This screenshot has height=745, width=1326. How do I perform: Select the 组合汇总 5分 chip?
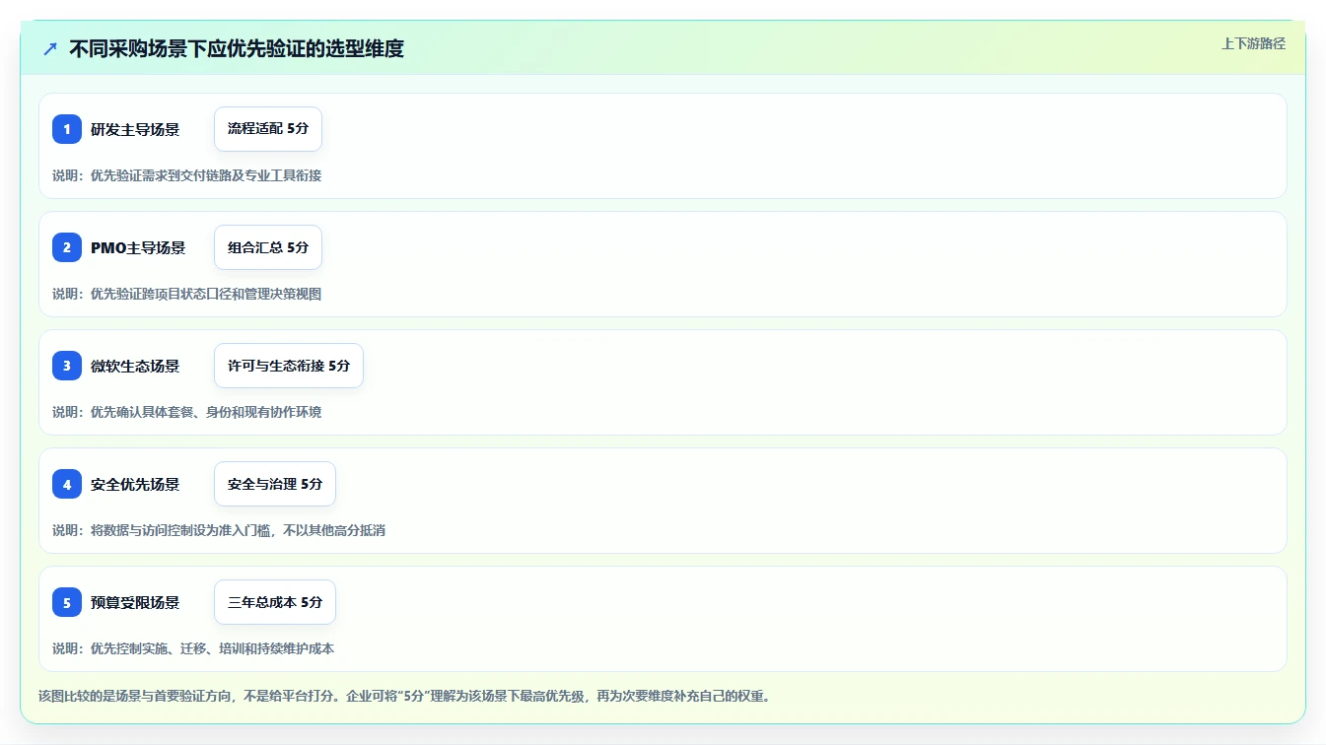click(x=268, y=247)
